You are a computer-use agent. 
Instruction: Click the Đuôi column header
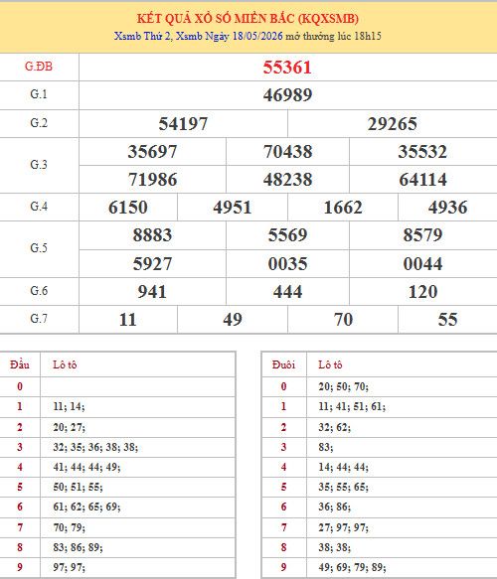coord(283,364)
